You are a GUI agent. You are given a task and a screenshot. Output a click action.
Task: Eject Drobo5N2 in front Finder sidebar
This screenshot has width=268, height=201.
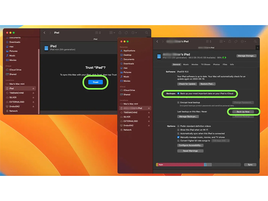pyautogui.click(x=149, y=125)
